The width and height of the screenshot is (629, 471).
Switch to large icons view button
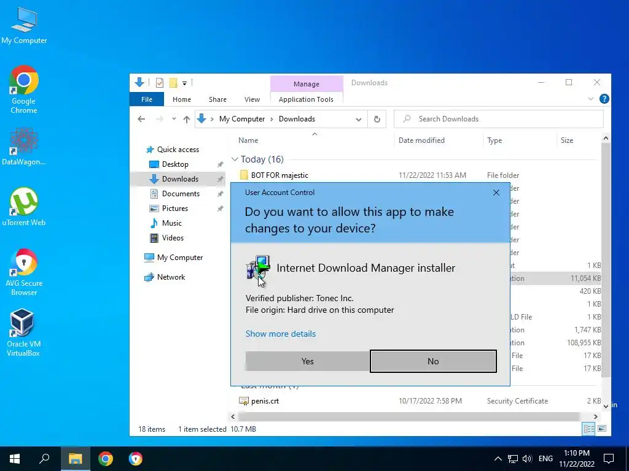pos(602,429)
